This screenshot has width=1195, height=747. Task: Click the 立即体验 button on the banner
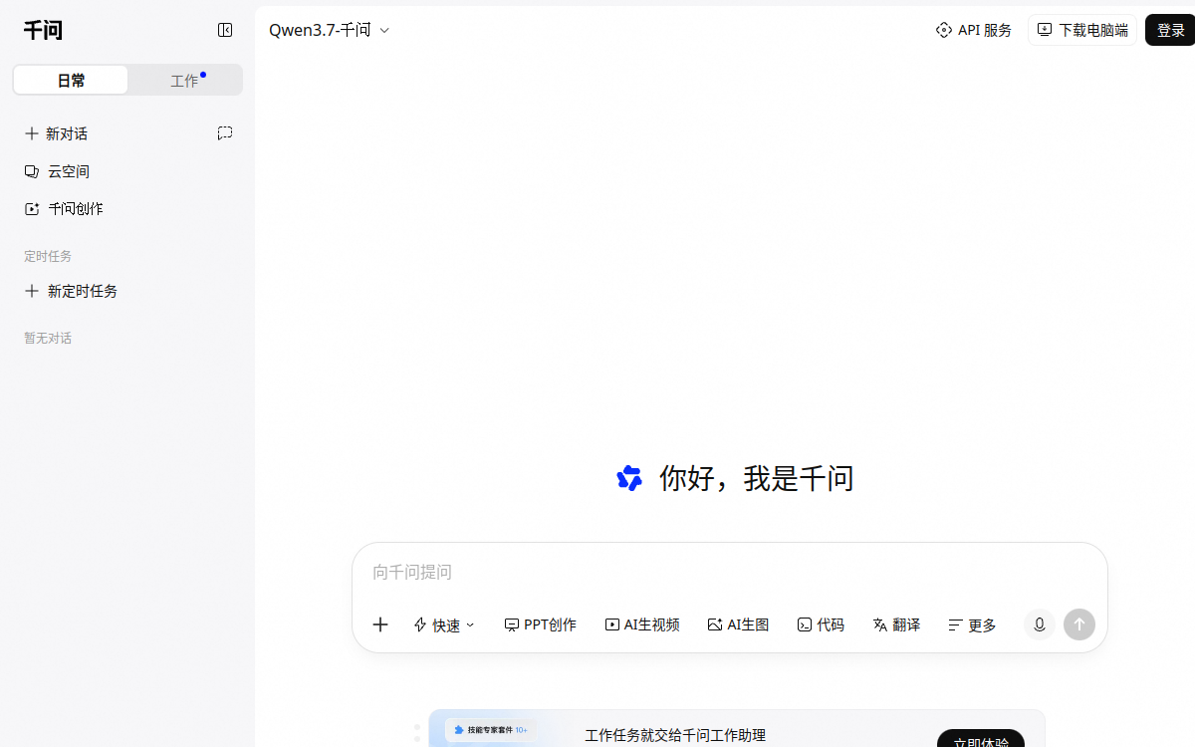pyautogui.click(x=981, y=738)
